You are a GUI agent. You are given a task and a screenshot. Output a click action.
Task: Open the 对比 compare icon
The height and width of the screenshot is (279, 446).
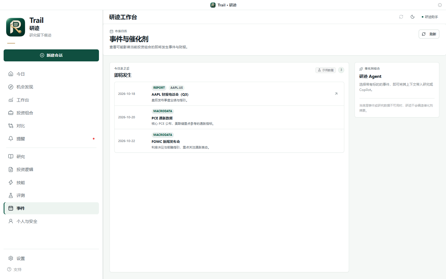[11, 126]
